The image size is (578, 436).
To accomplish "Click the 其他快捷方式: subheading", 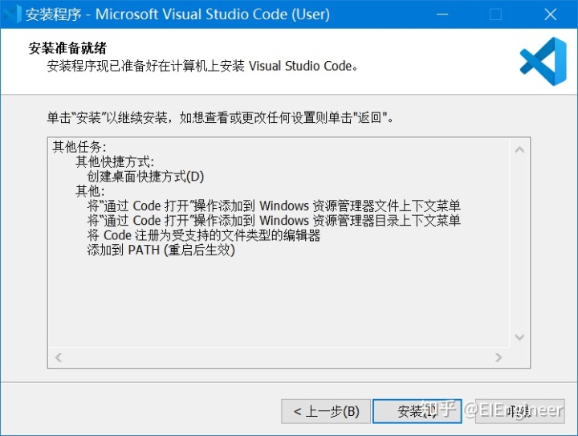I will [115, 162].
